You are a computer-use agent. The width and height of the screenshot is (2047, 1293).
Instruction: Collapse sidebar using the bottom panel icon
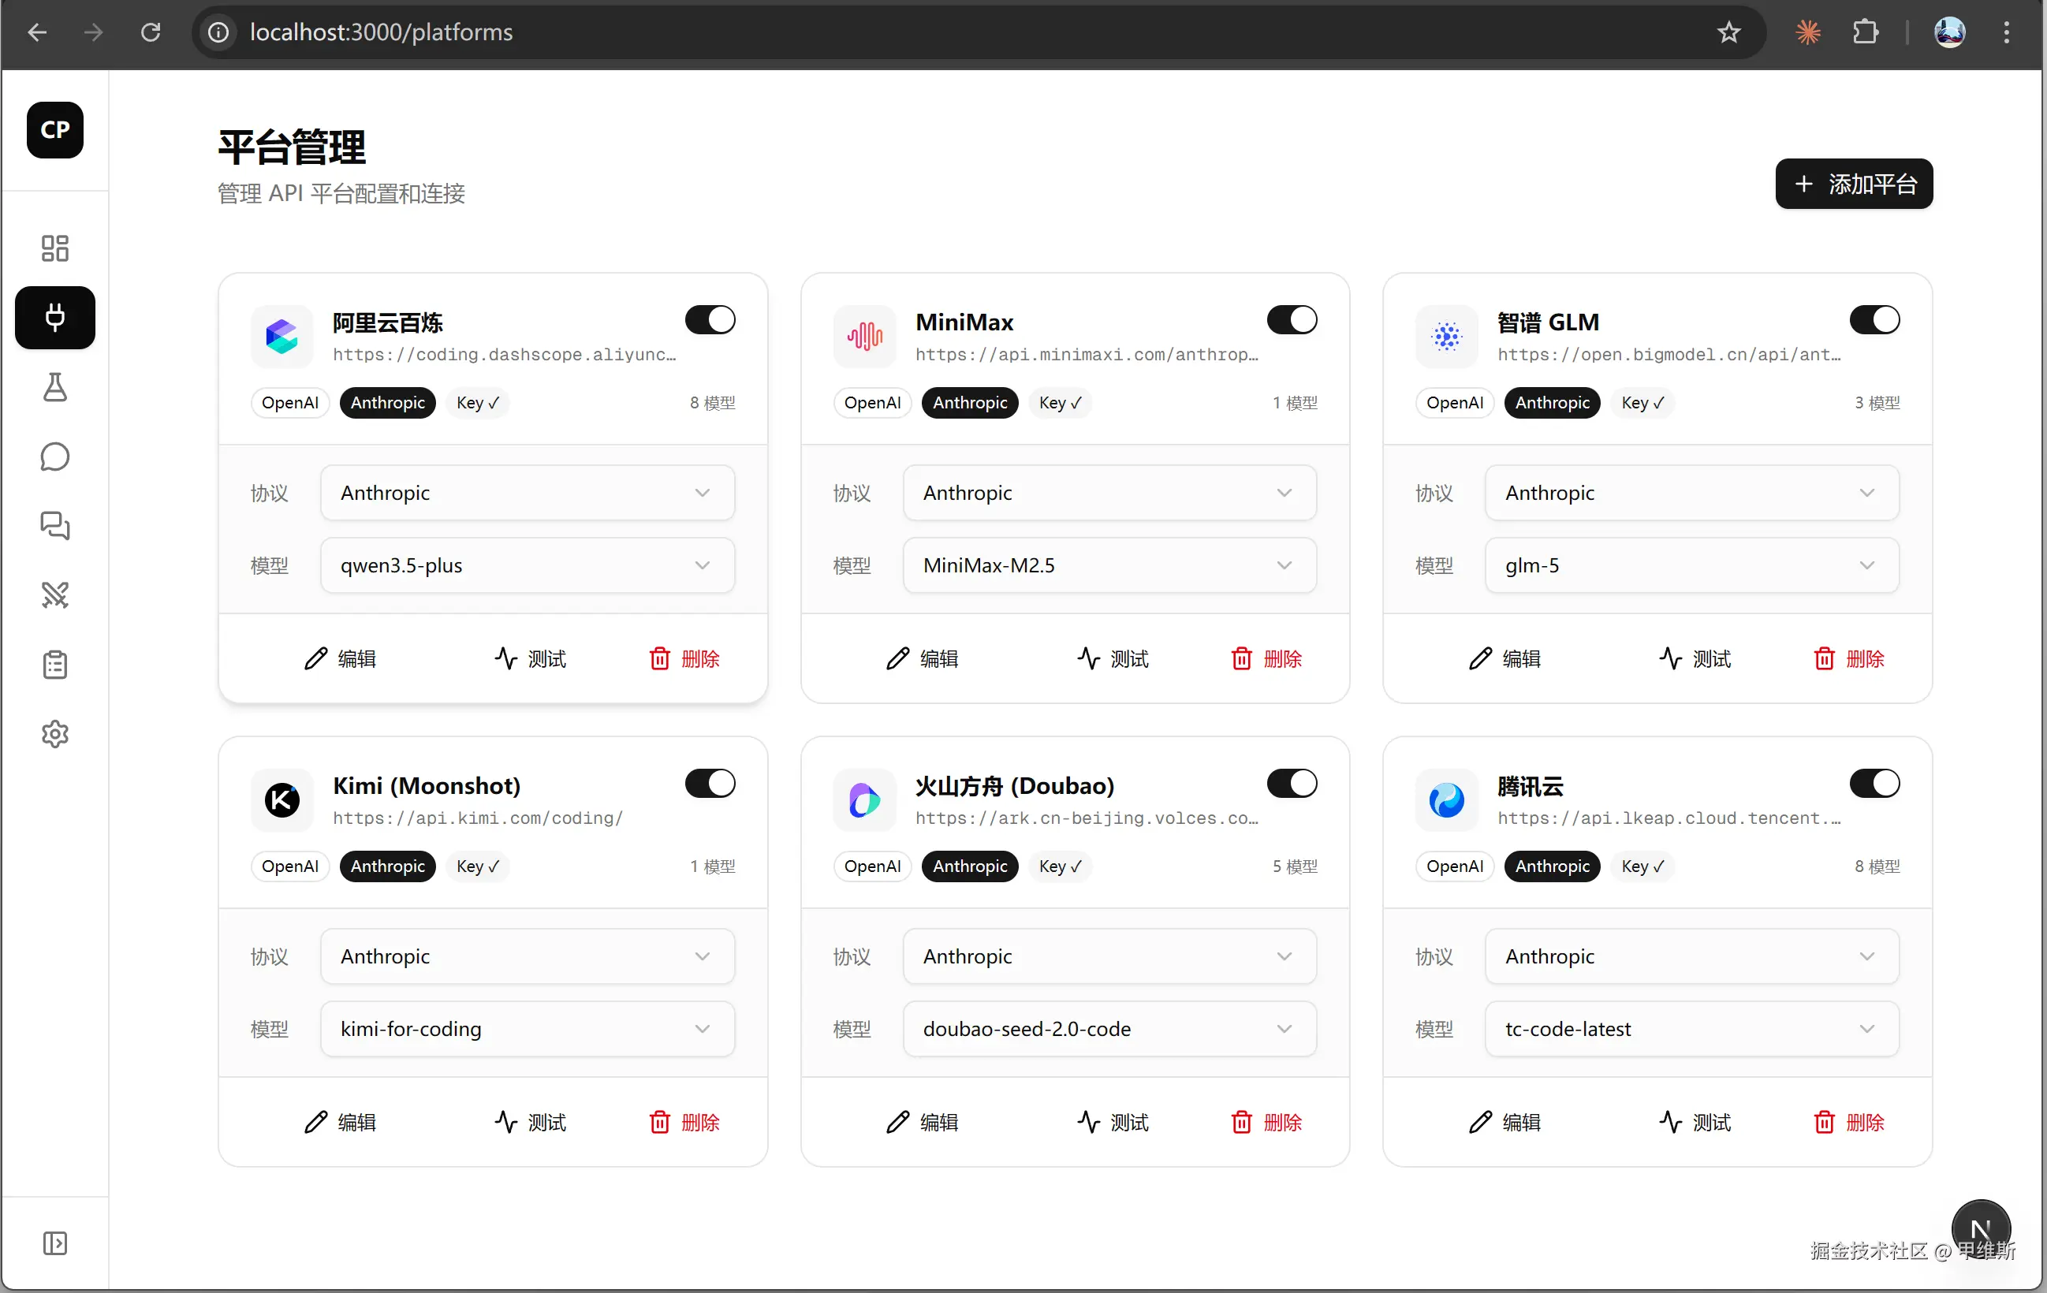(x=54, y=1243)
